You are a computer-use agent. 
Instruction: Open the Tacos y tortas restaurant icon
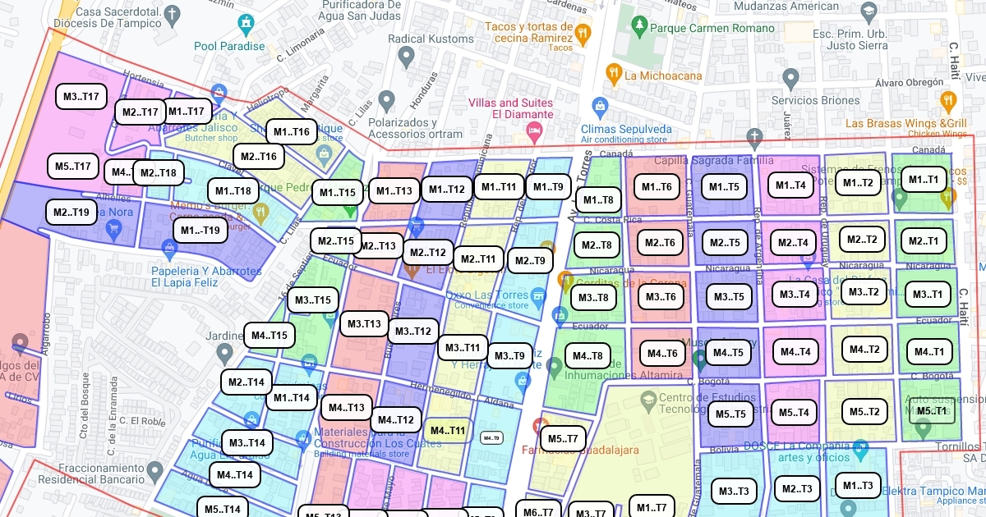pos(583,34)
